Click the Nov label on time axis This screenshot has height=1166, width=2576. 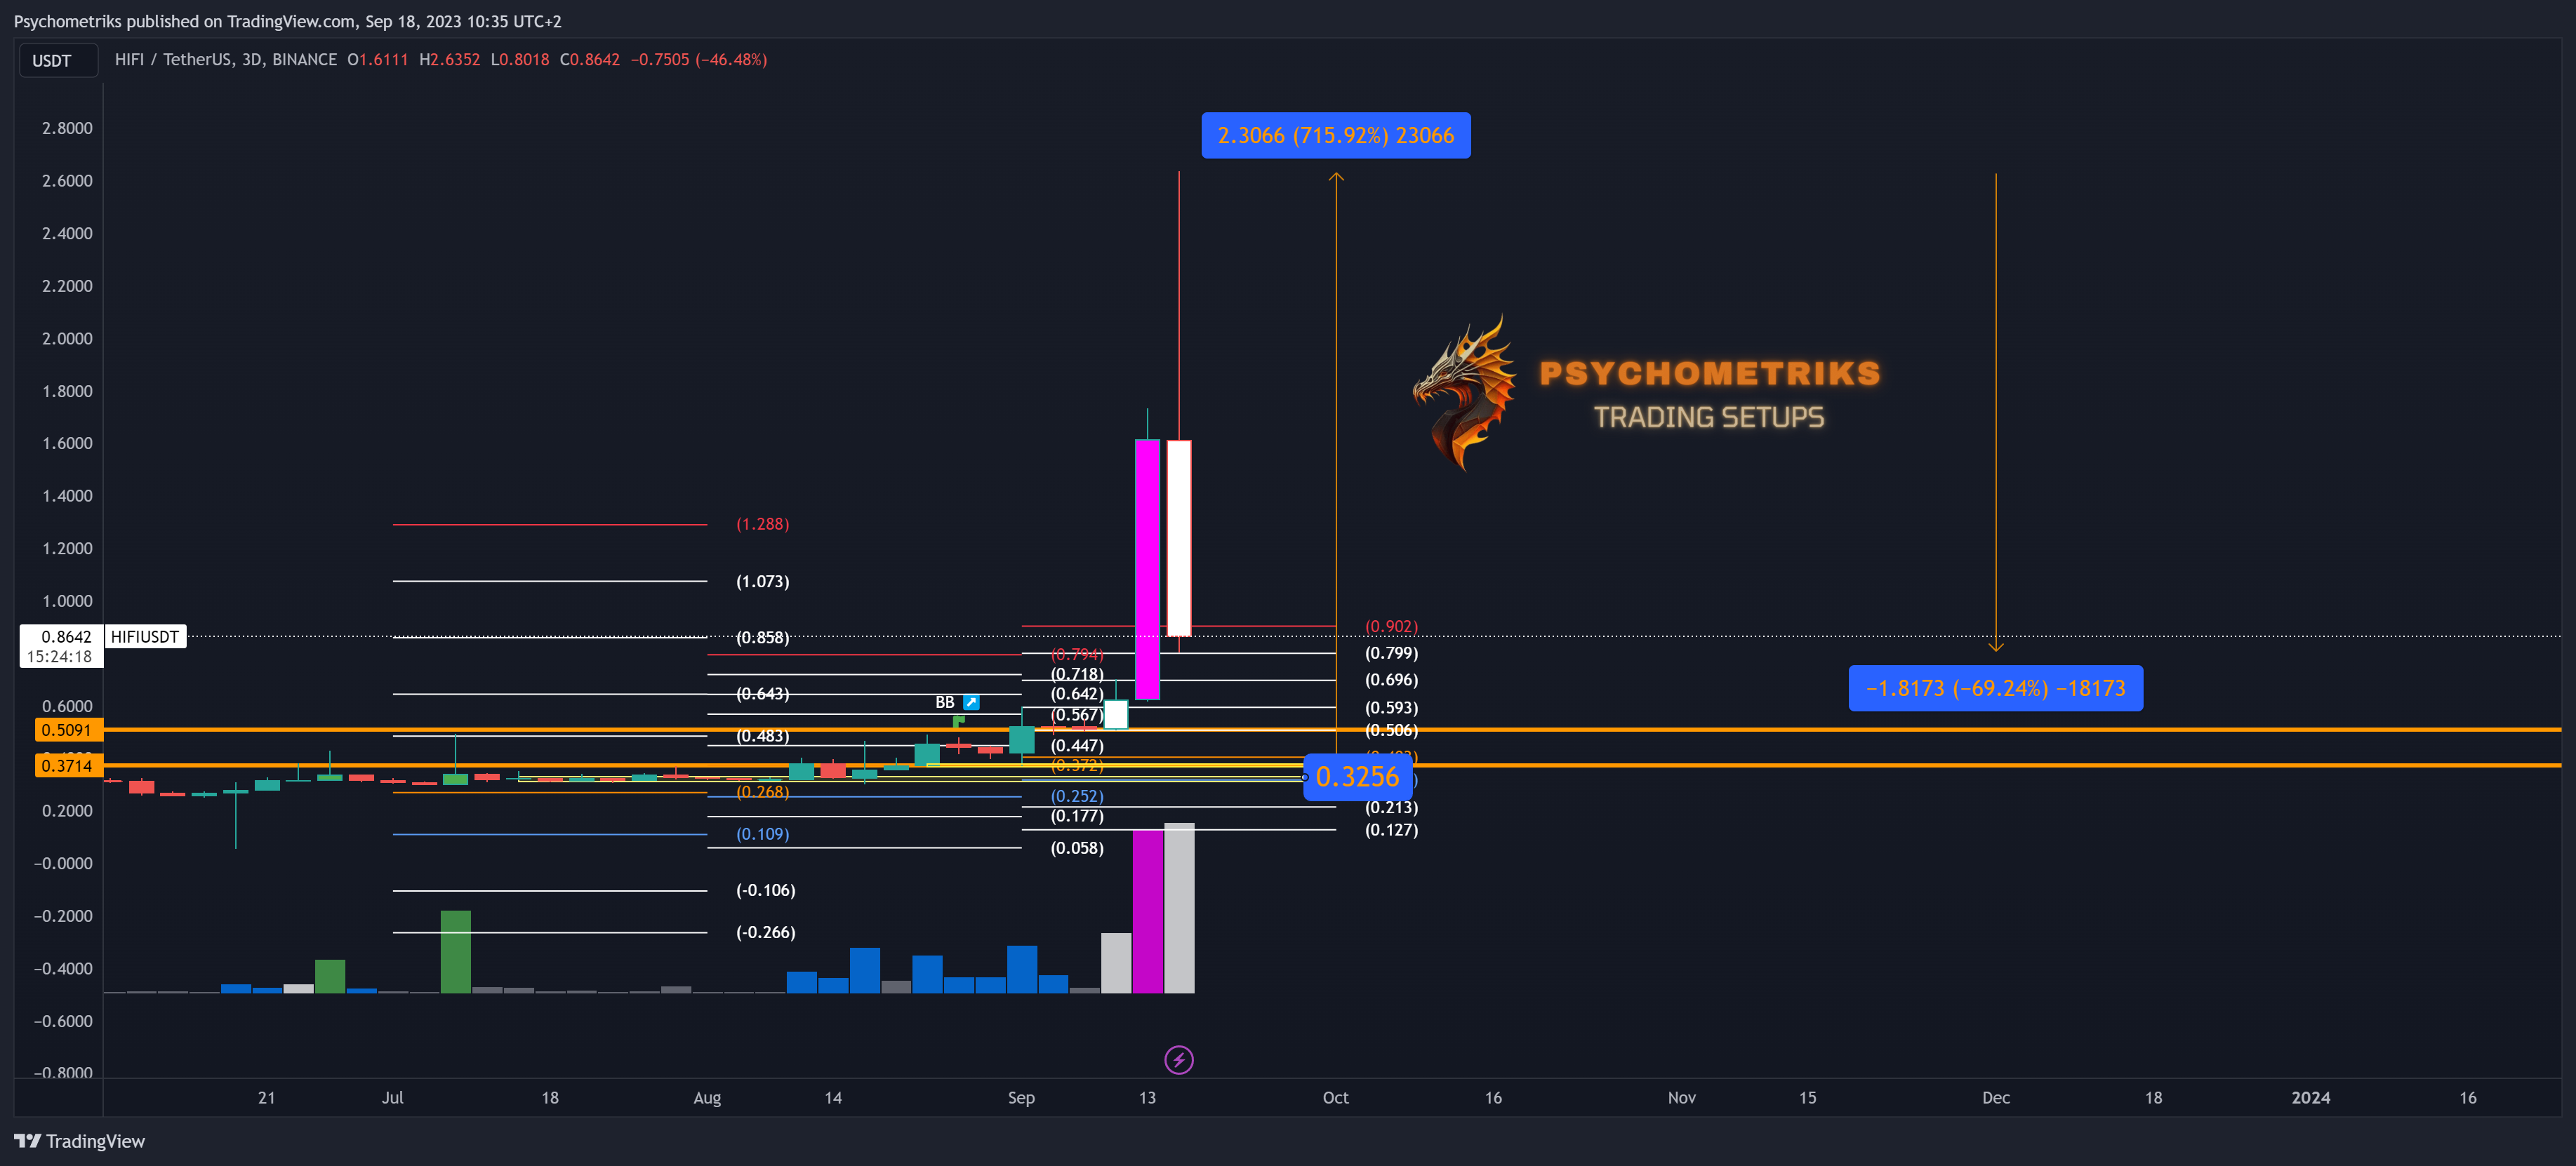(x=1682, y=1097)
